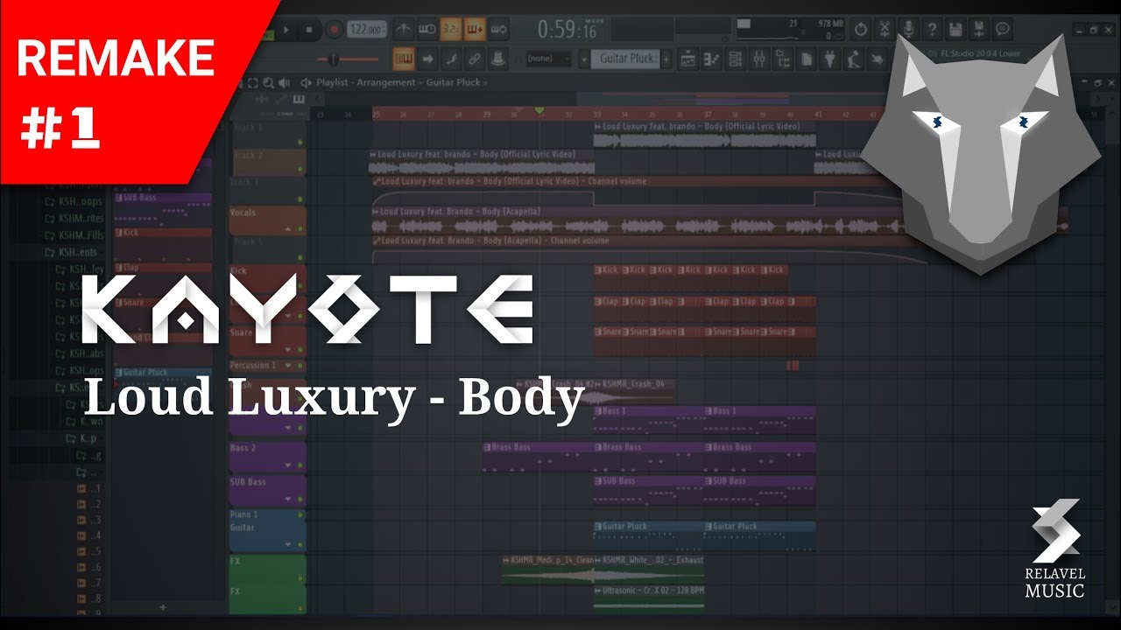Screen dimensions: 1121x630
Task: Open the audio editor scissors icon
Action: pos(885,30)
